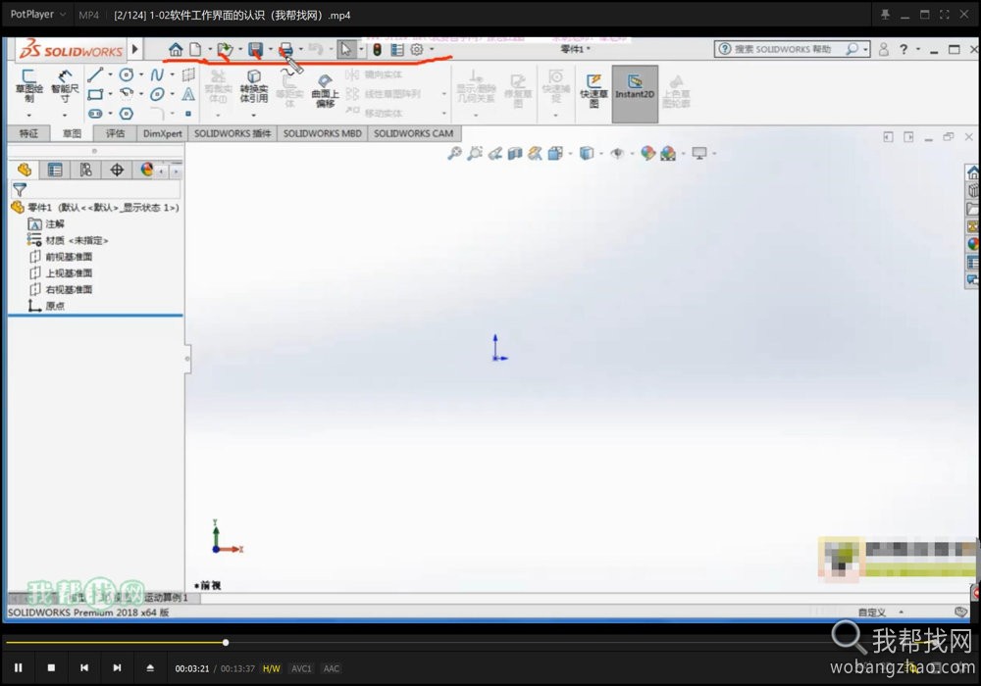Viewport: 981px width, 686px height.
Task: Select the Circle sketch tool
Action: tap(127, 75)
